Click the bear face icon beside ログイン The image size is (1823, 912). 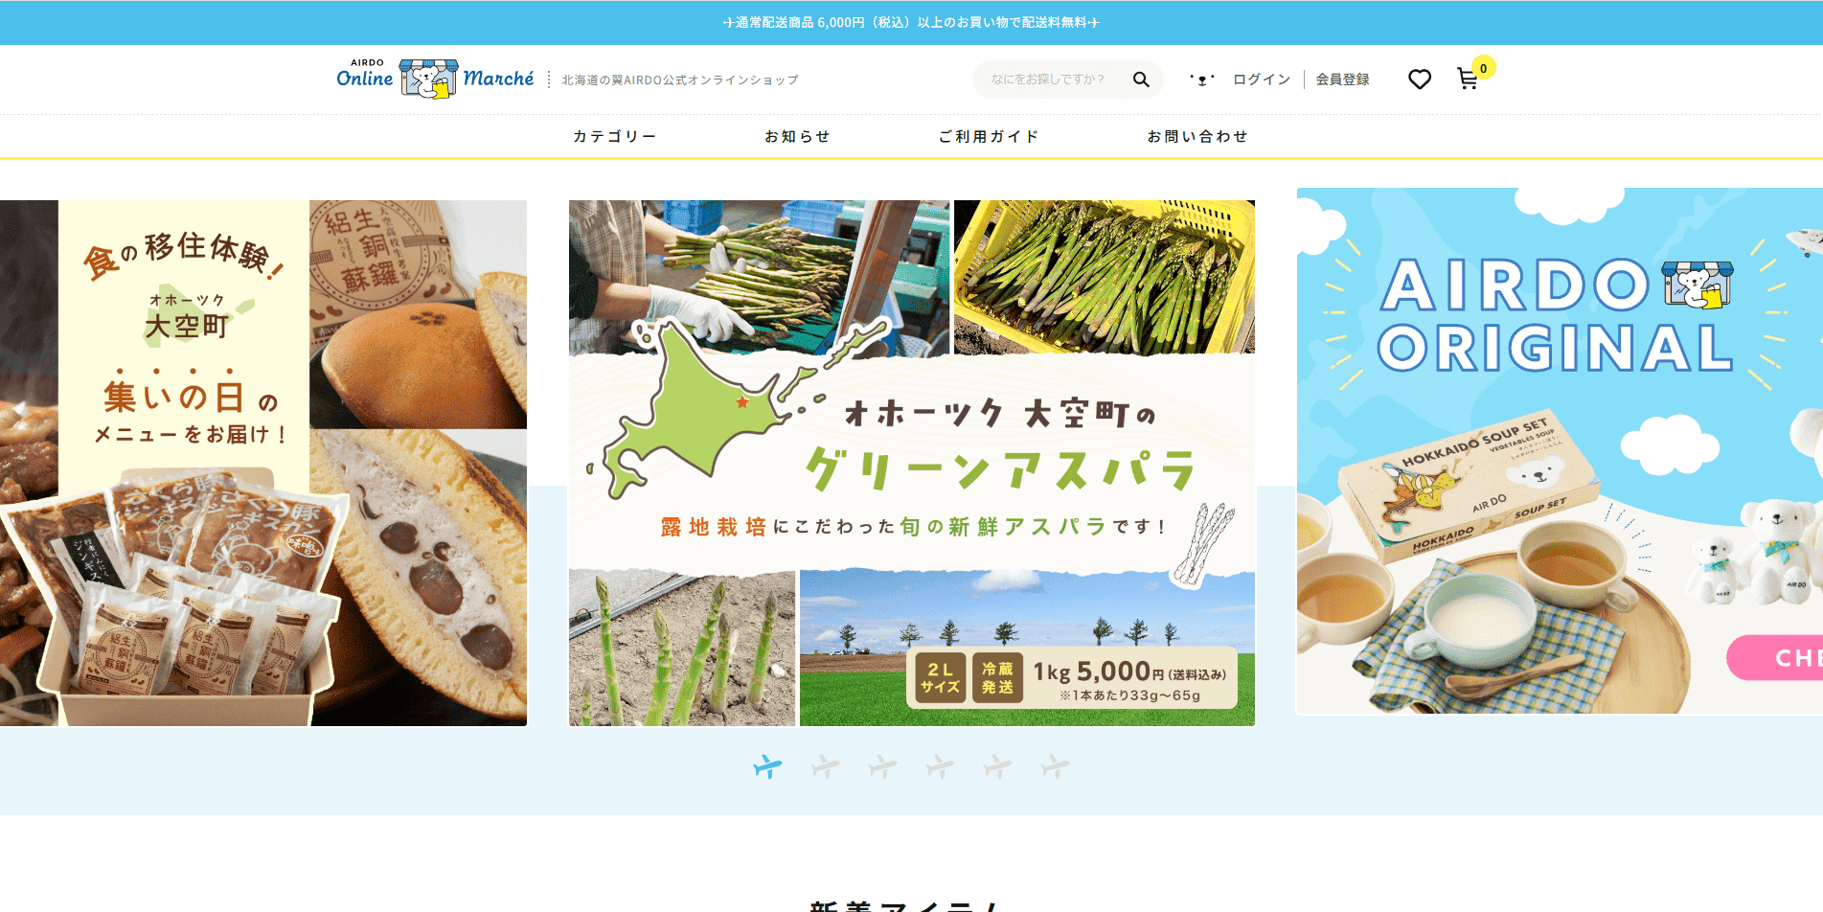1202,80
